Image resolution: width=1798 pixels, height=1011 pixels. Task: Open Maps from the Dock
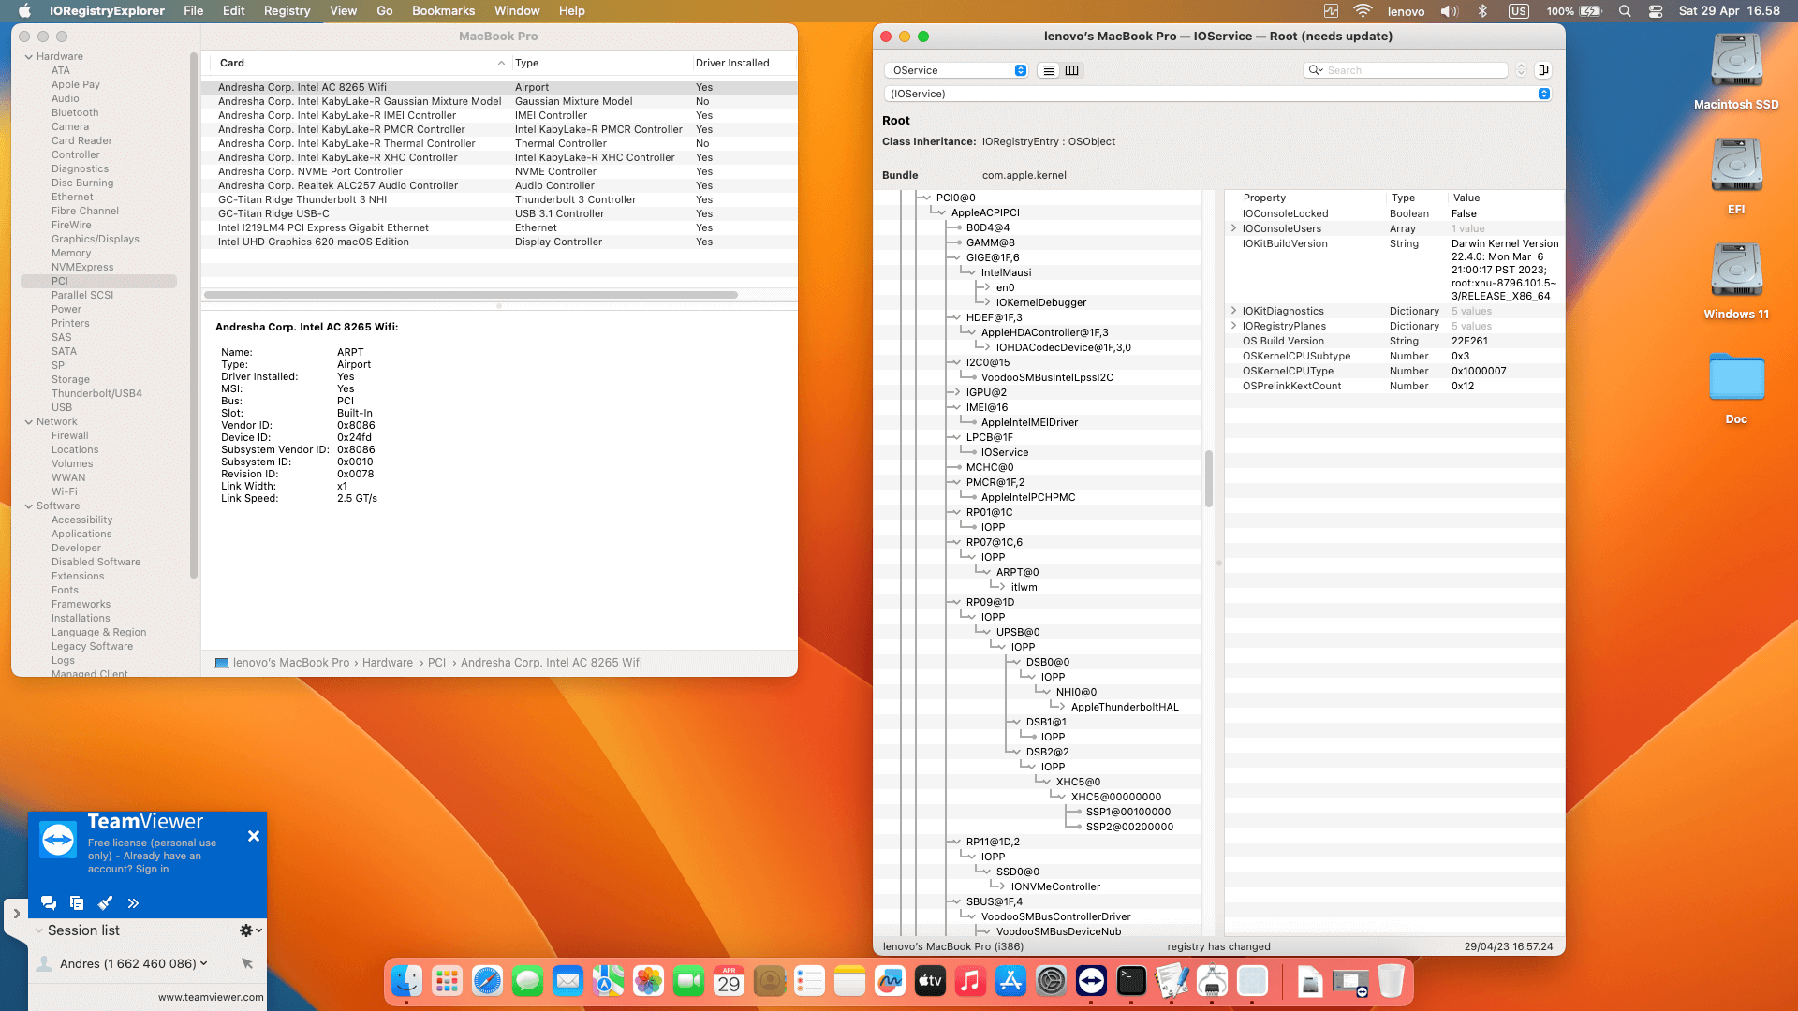coord(608,981)
